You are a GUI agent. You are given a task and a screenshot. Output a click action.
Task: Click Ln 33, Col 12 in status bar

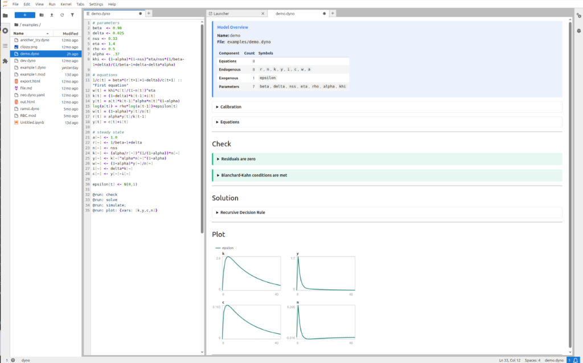point(510,360)
